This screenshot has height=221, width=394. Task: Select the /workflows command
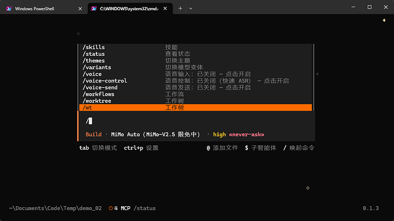(195, 94)
